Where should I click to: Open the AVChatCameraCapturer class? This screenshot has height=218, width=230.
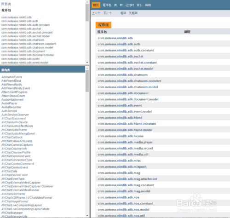[17, 145]
